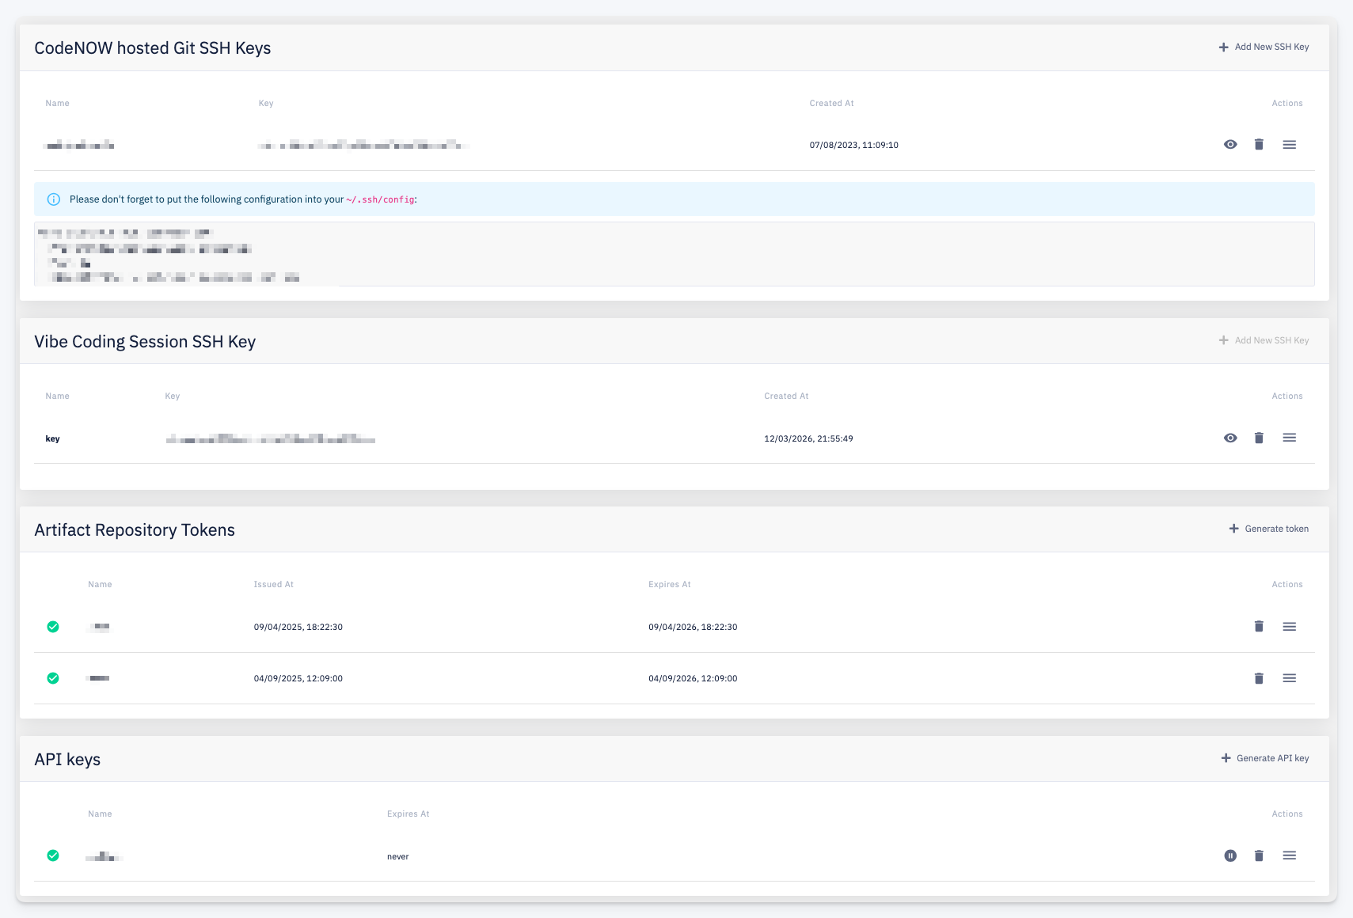The height and width of the screenshot is (918, 1353).
Task: Click "Name" header in API keys table
Action: (100, 814)
